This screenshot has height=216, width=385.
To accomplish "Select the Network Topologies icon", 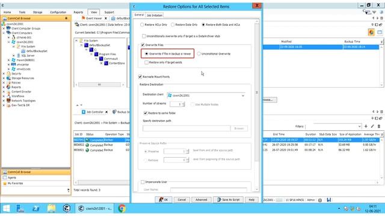I will pos(8,101).
